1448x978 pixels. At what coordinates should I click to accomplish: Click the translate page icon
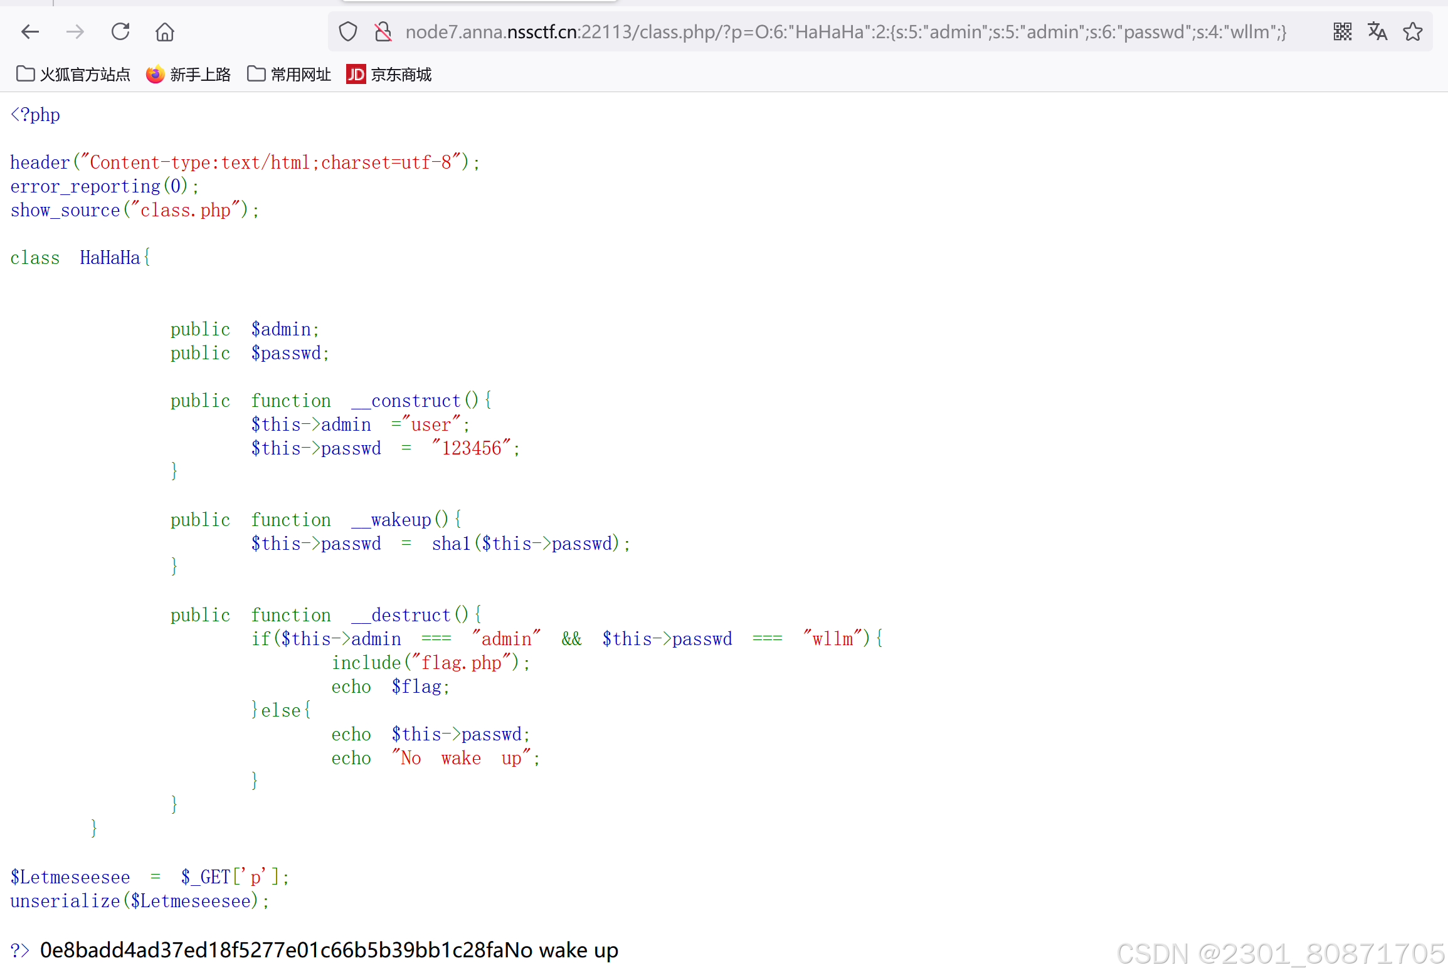[1377, 31]
